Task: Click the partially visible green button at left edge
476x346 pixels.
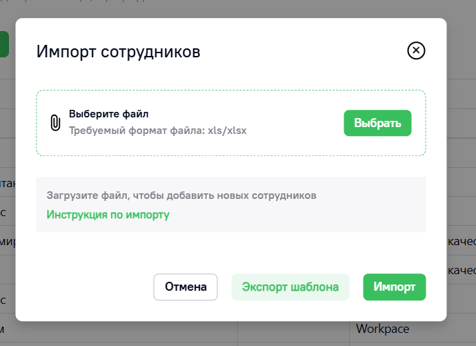Action: pyautogui.click(x=4, y=44)
